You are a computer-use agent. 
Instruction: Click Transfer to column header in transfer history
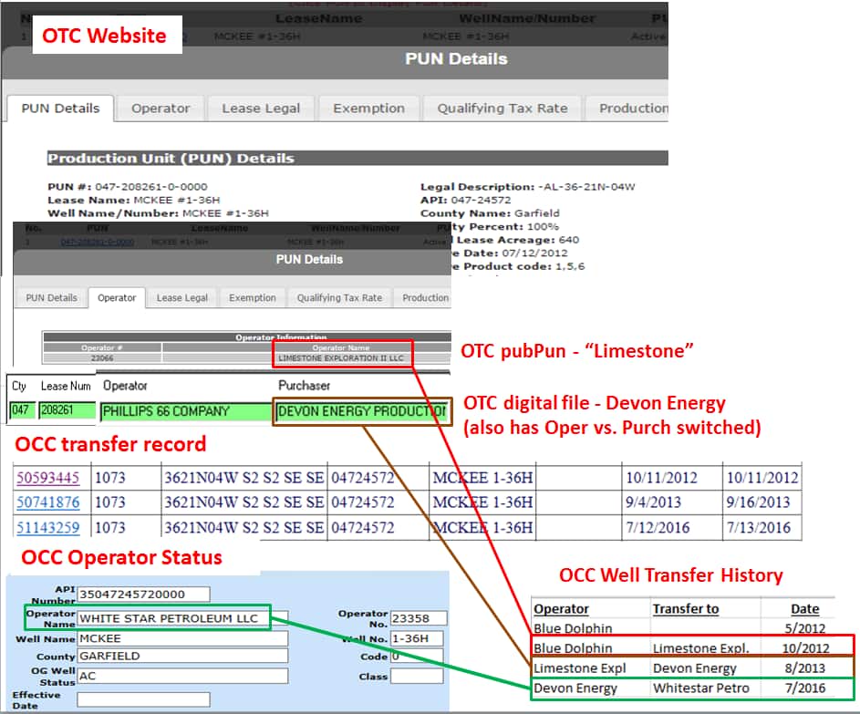pyautogui.click(x=686, y=609)
